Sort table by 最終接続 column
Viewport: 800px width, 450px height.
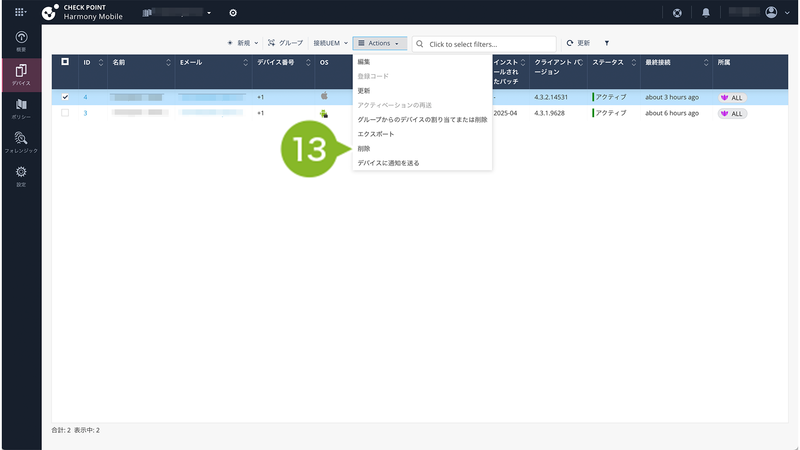[706, 63]
